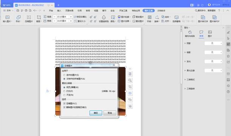This screenshot has width=231, height=136.
Task: Select the 裁剪 (Crop) ribbon tool
Action: click(39, 19)
